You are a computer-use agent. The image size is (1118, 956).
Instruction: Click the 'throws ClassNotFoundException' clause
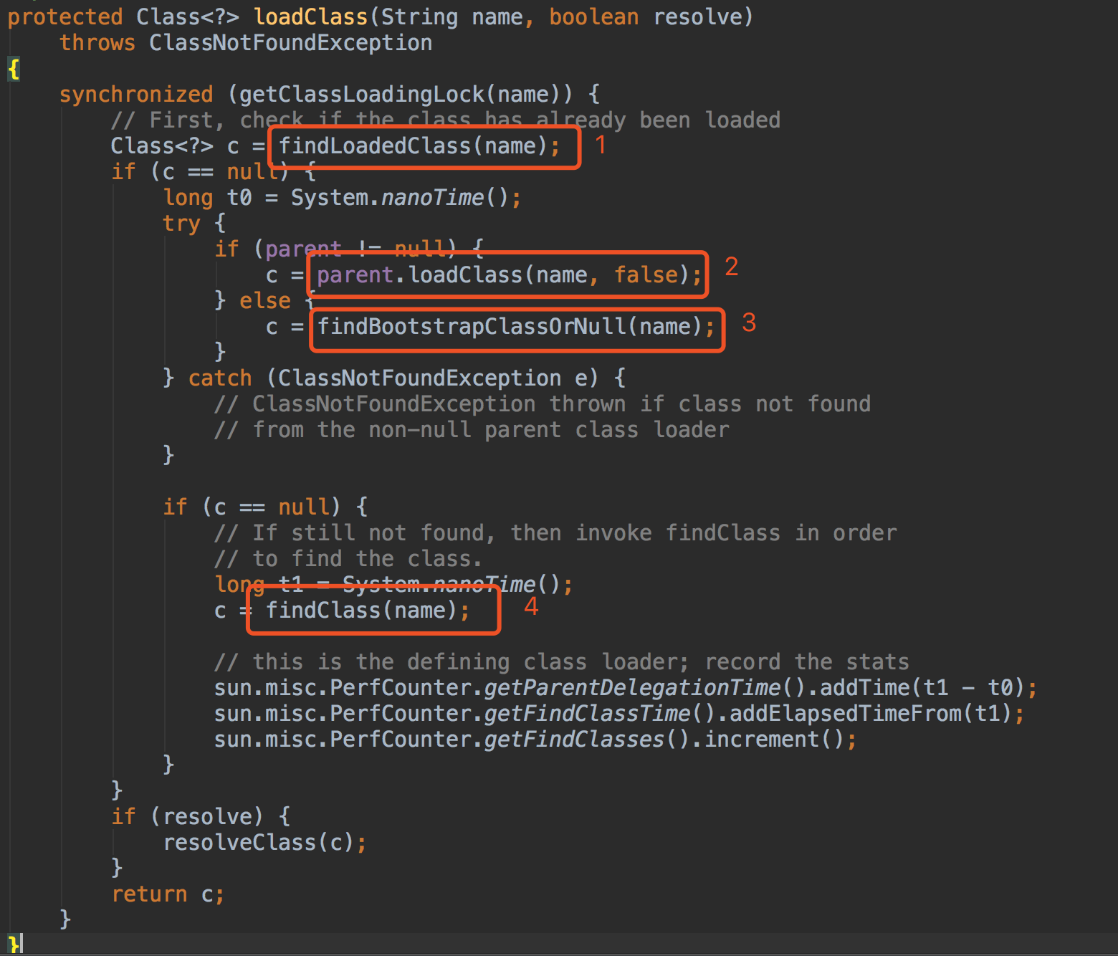pos(246,42)
